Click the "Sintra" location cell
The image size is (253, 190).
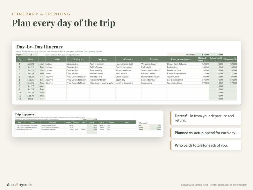[x=56, y=73]
